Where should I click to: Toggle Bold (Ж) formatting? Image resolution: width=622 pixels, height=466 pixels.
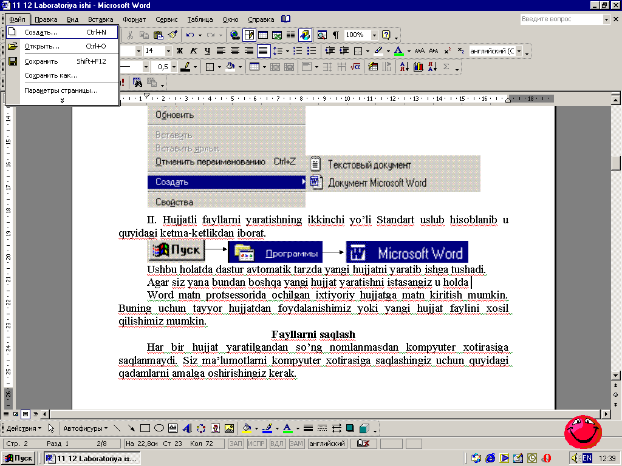click(x=180, y=51)
